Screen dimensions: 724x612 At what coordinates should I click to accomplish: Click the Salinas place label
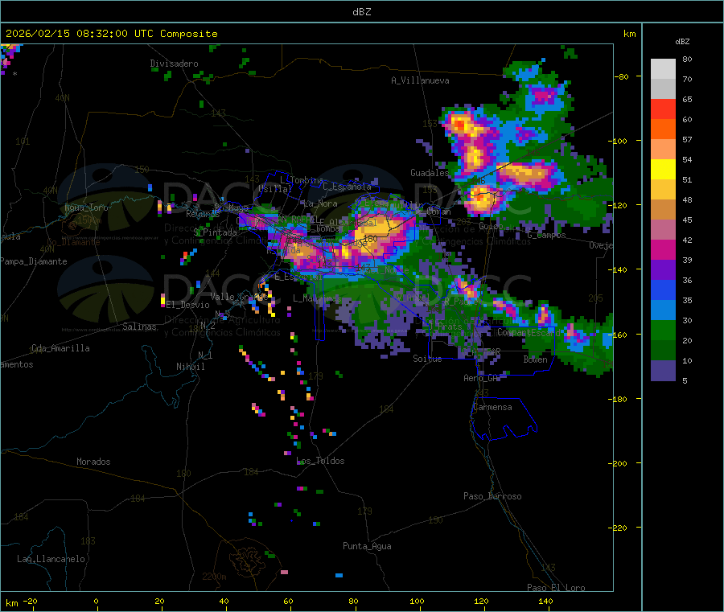[x=141, y=327]
